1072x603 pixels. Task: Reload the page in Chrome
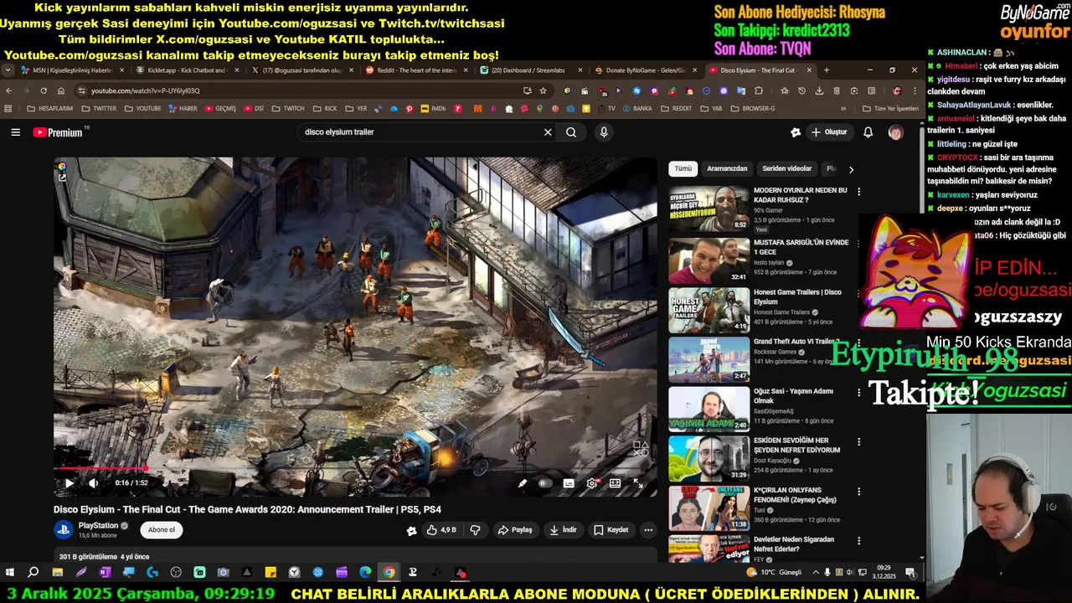[44, 90]
